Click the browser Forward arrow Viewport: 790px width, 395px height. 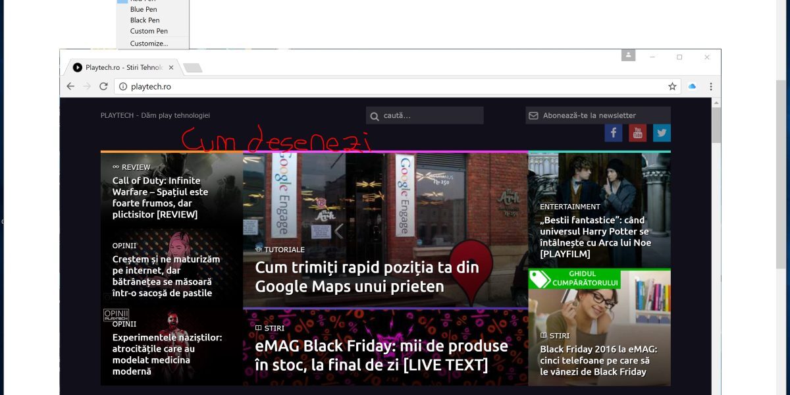(x=87, y=86)
